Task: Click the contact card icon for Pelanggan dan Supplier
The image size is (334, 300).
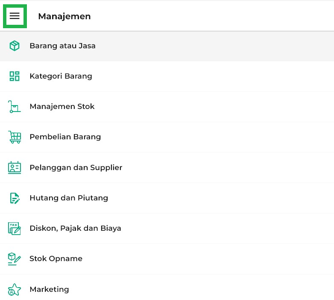Action: click(15, 168)
